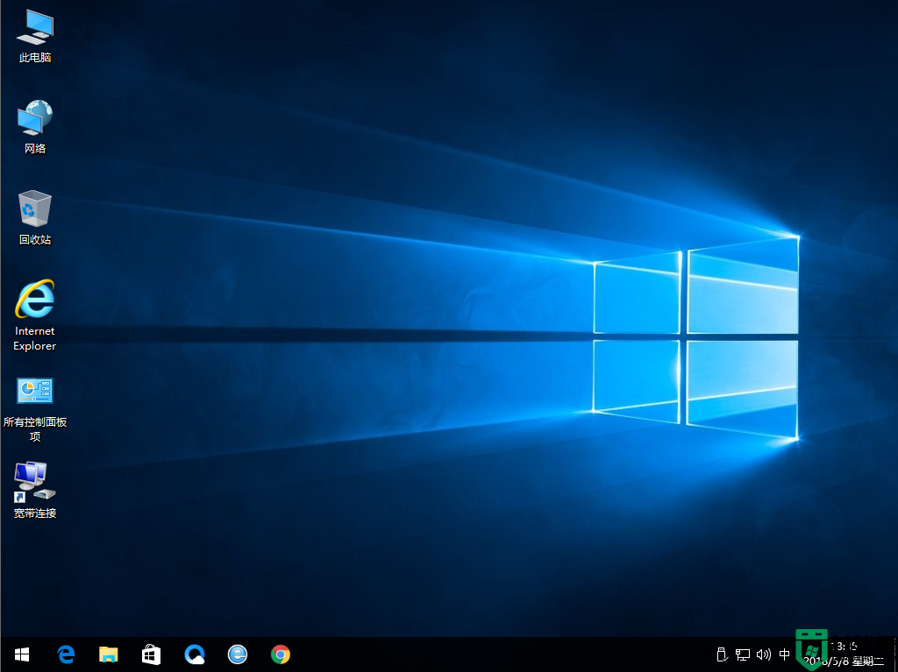This screenshot has height=672, width=898.
Task: Launch Microsoft Edge from the taskbar
Action: 66,654
